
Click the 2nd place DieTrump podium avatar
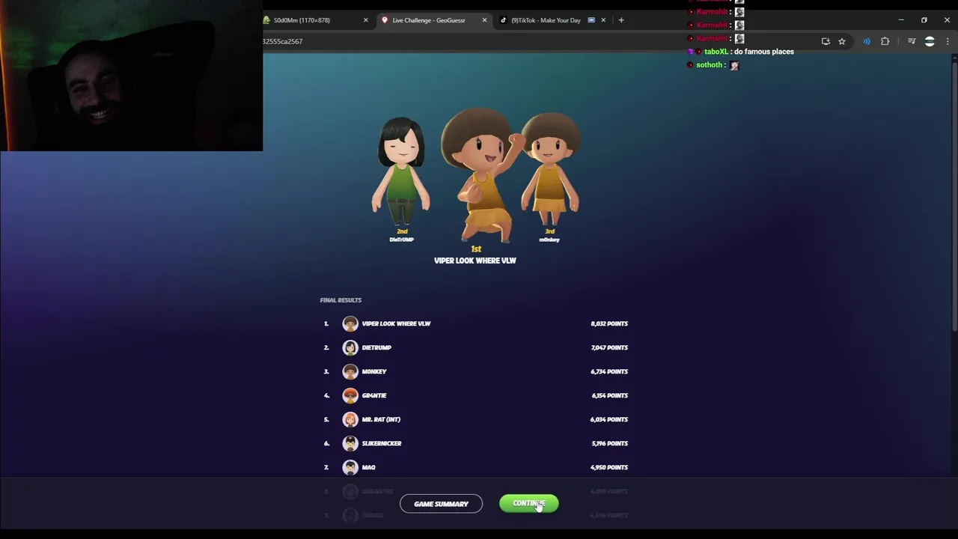pos(402,172)
